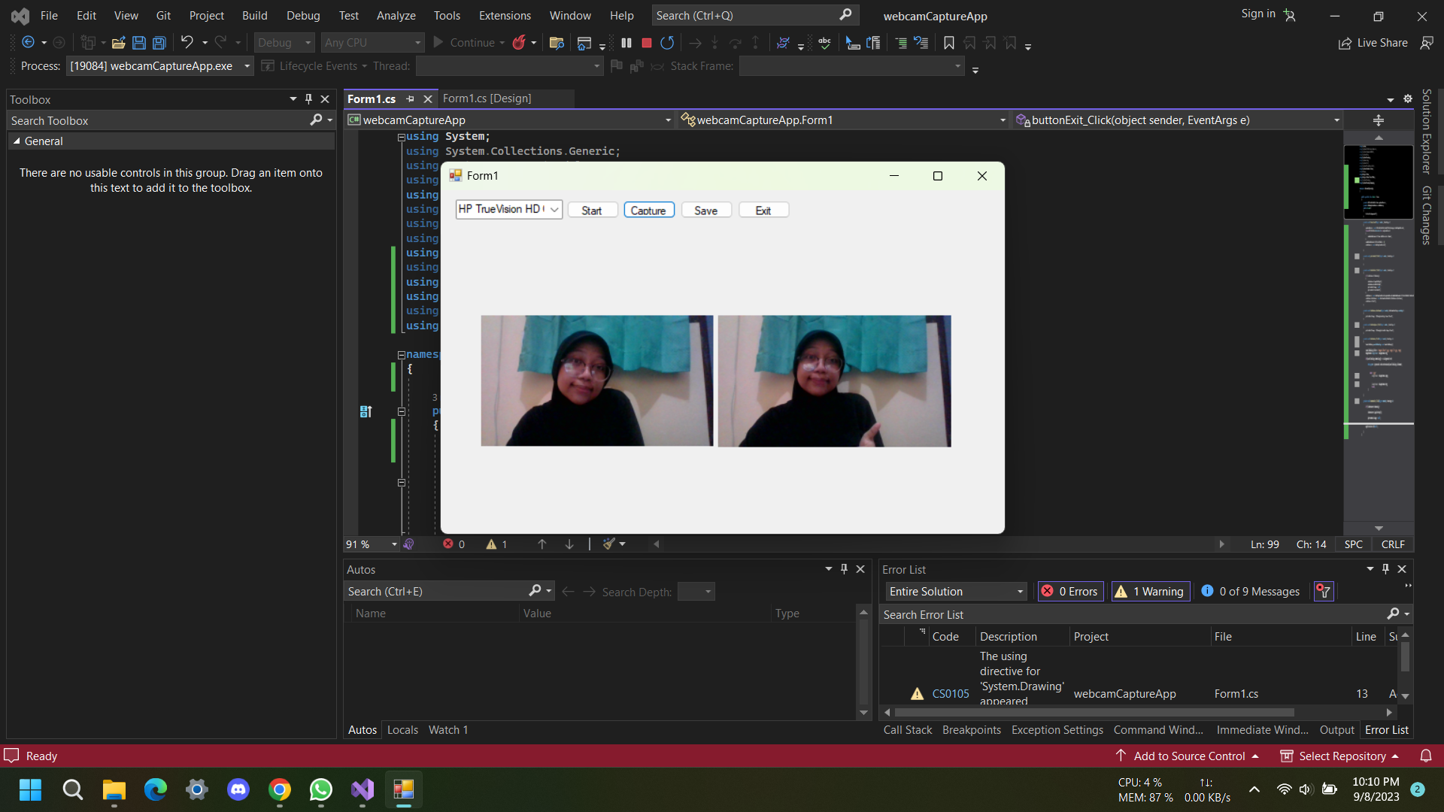This screenshot has height=812, width=1444.
Task: Click the Live Share button
Action: click(x=1373, y=43)
